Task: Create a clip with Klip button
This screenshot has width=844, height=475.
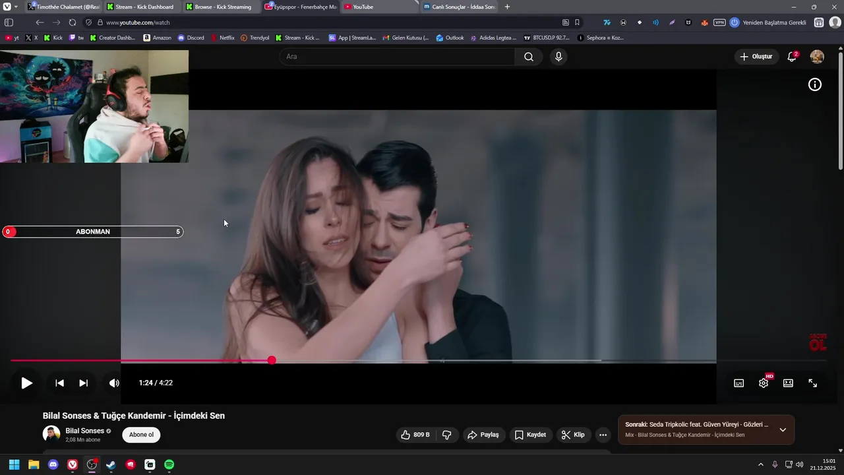Action: 573,435
